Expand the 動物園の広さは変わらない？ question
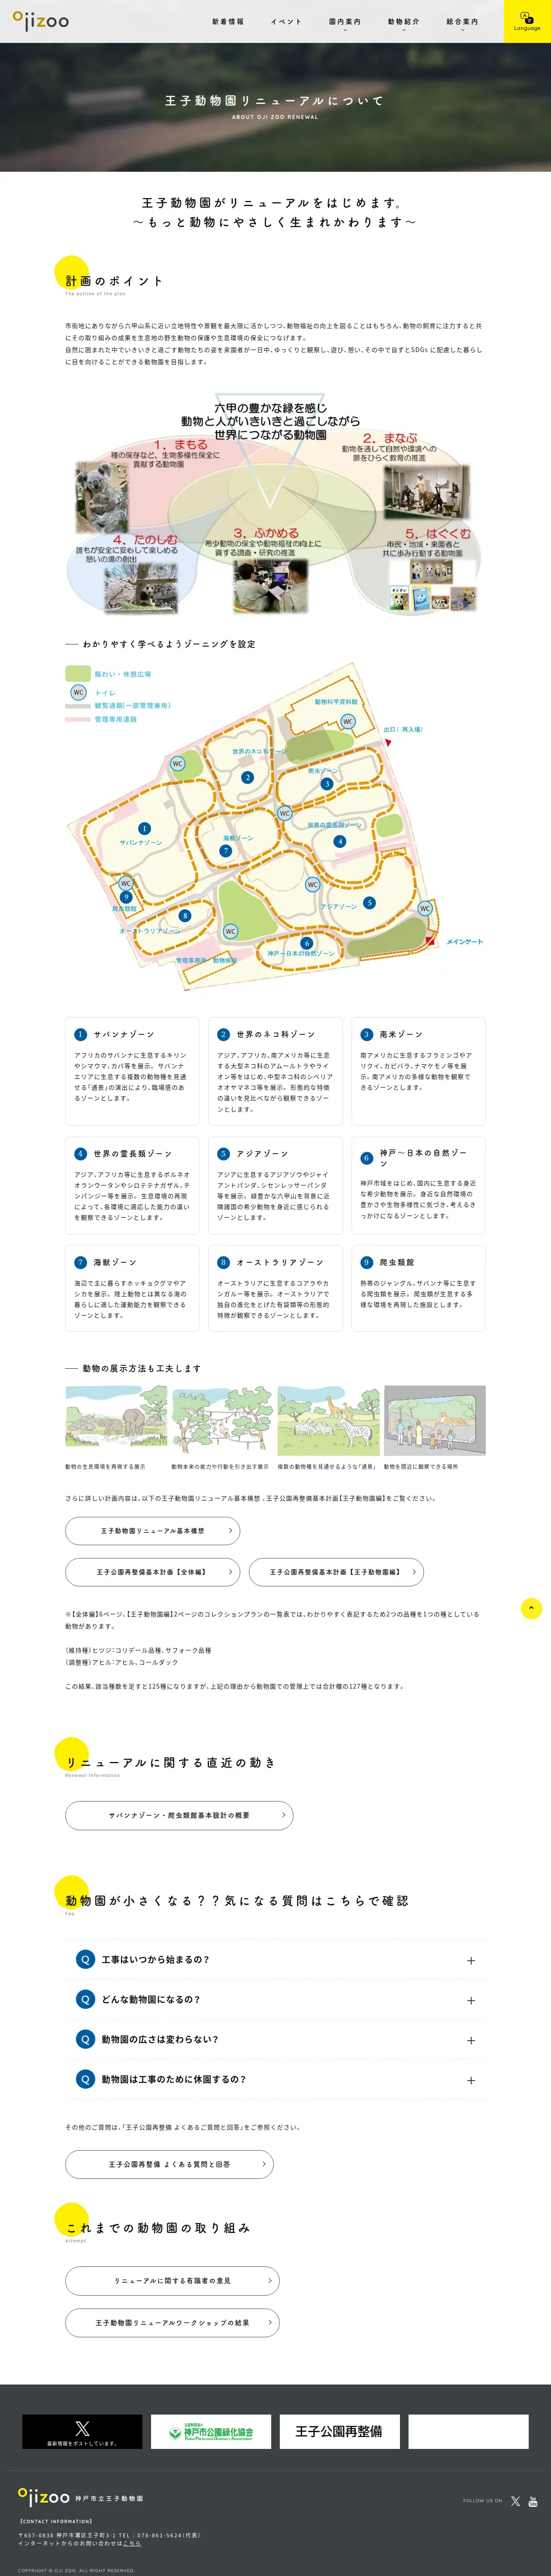Screen dimensions: 551x2576 click(x=275, y=2039)
